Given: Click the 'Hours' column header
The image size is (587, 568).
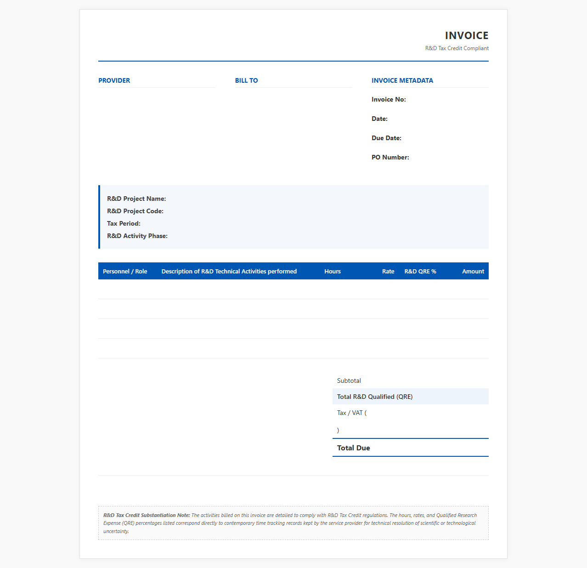Looking at the screenshot, I should pos(333,271).
